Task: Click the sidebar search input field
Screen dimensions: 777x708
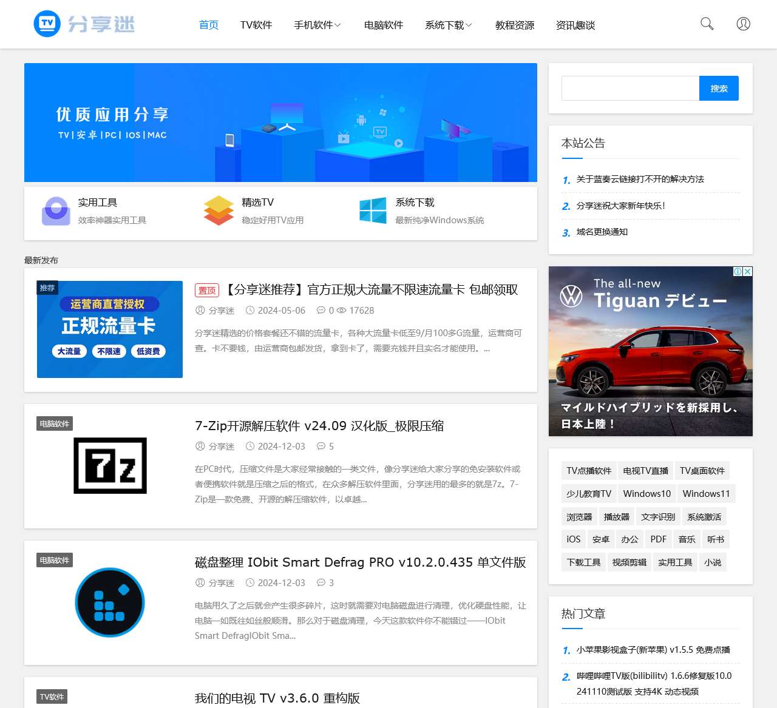Action: pyautogui.click(x=630, y=88)
